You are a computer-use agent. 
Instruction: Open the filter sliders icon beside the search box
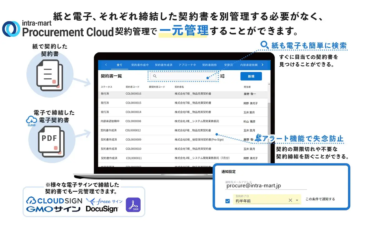[x=222, y=76]
